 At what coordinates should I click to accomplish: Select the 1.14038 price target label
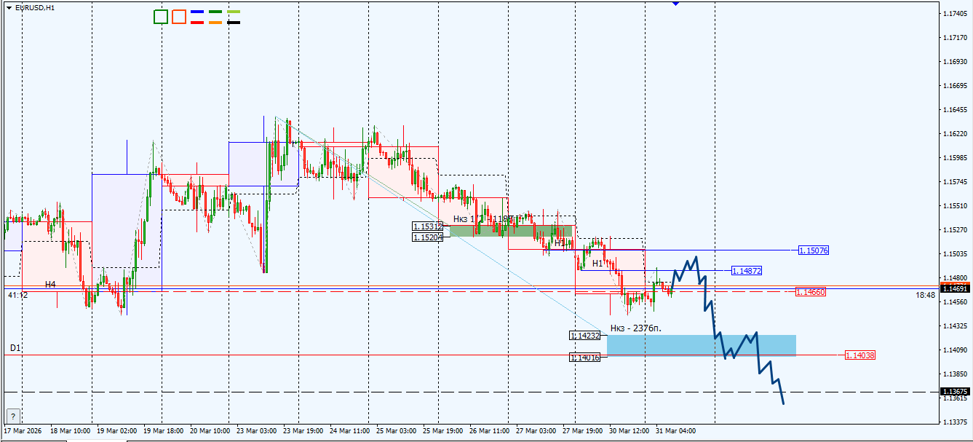[862, 355]
